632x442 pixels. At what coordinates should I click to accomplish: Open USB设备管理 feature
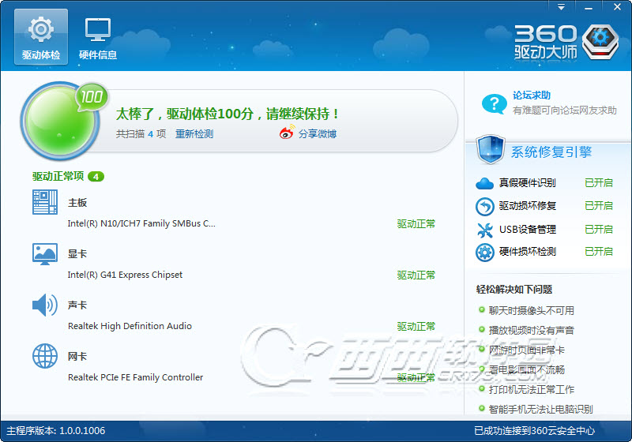point(528,229)
